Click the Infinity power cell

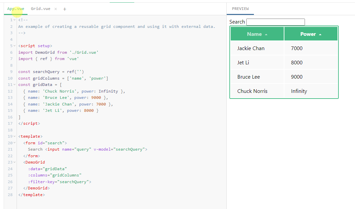click(x=311, y=91)
